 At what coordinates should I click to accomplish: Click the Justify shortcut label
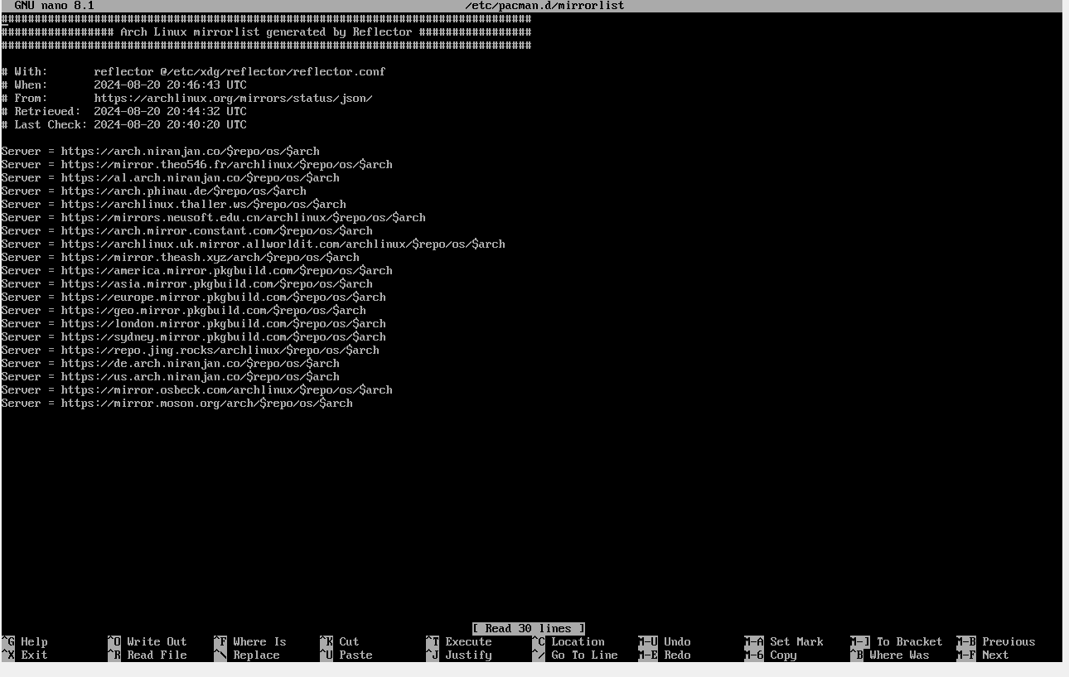coord(468,655)
